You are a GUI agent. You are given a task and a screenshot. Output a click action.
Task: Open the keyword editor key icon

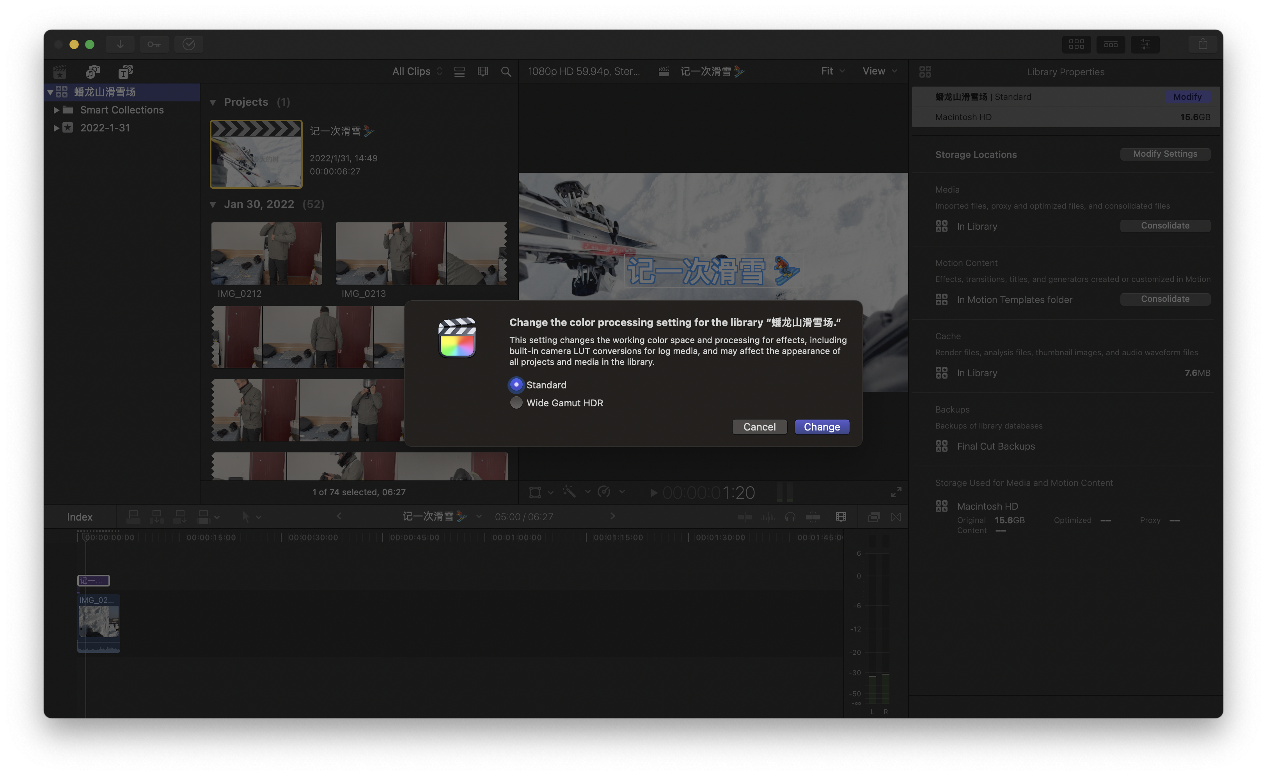(154, 44)
